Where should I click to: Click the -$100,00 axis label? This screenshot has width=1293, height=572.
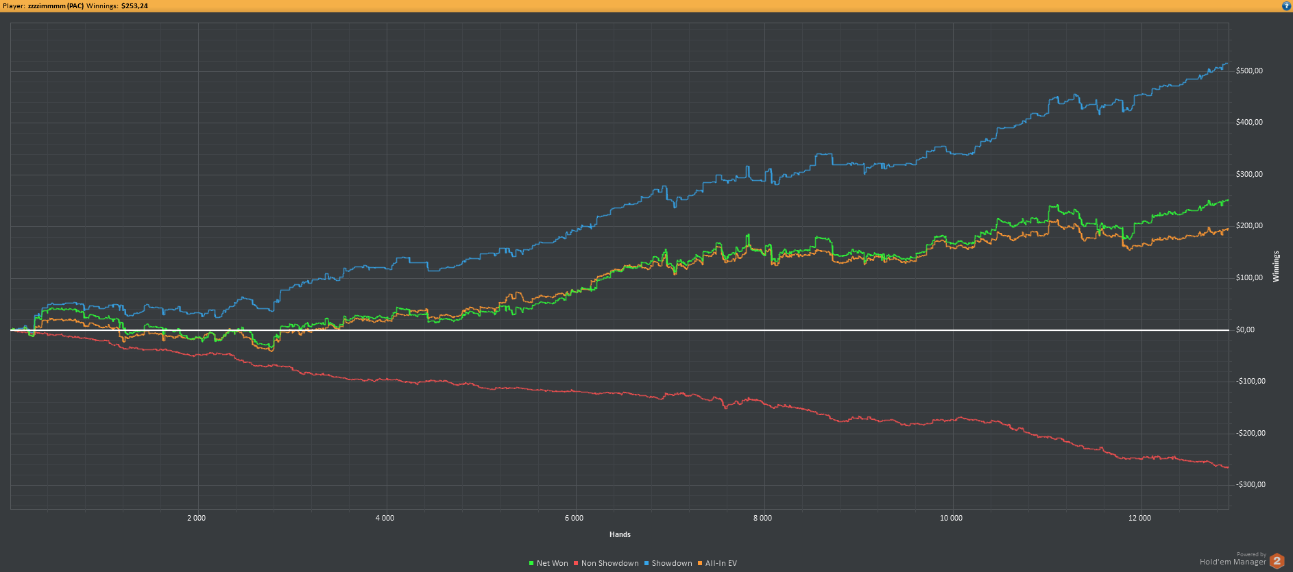tap(1251, 381)
